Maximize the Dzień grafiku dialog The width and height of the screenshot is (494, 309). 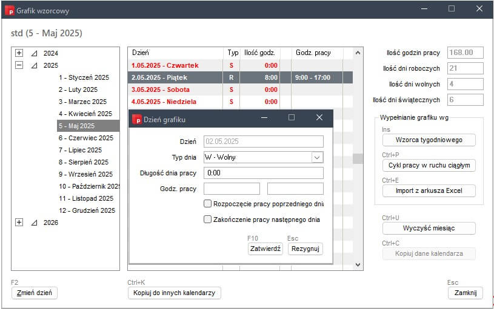pyautogui.click(x=292, y=118)
